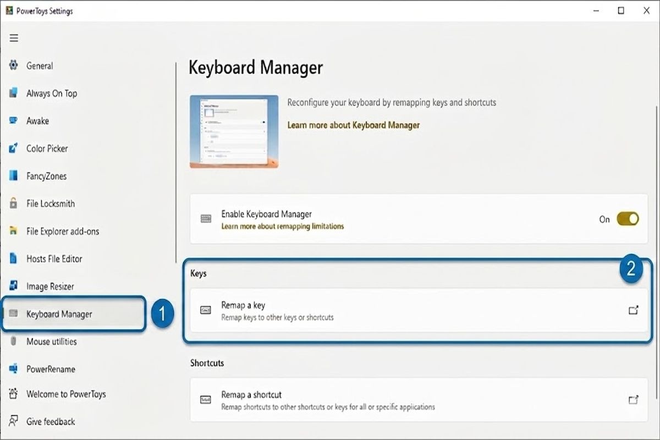This screenshot has height=440, width=660.
Task: Click the main content vertical scrollbar
Action: (x=656, y=253)
